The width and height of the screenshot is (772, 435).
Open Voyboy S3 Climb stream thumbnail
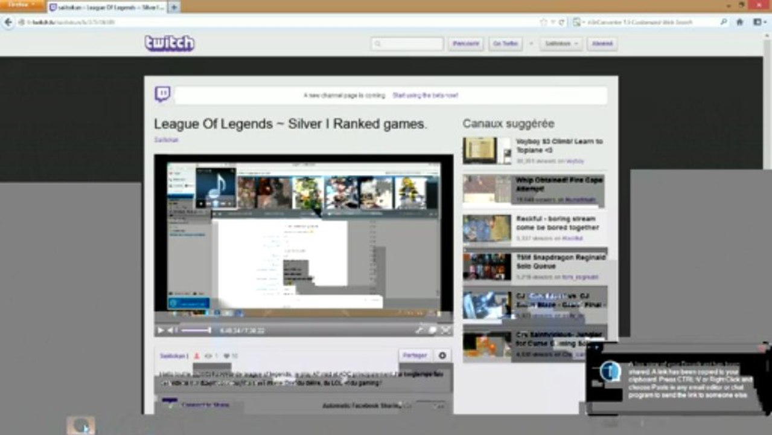point(487,150)
